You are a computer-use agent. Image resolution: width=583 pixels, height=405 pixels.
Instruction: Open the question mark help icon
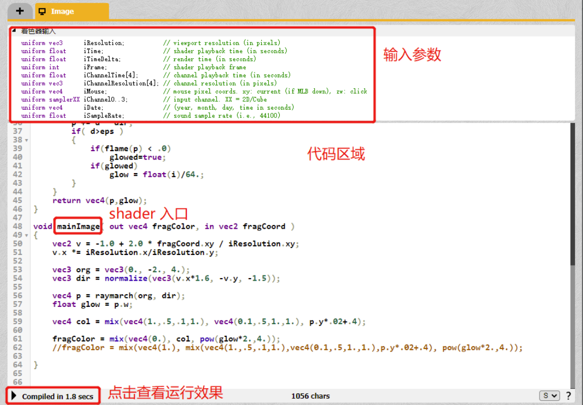click(x=568, y=396)
